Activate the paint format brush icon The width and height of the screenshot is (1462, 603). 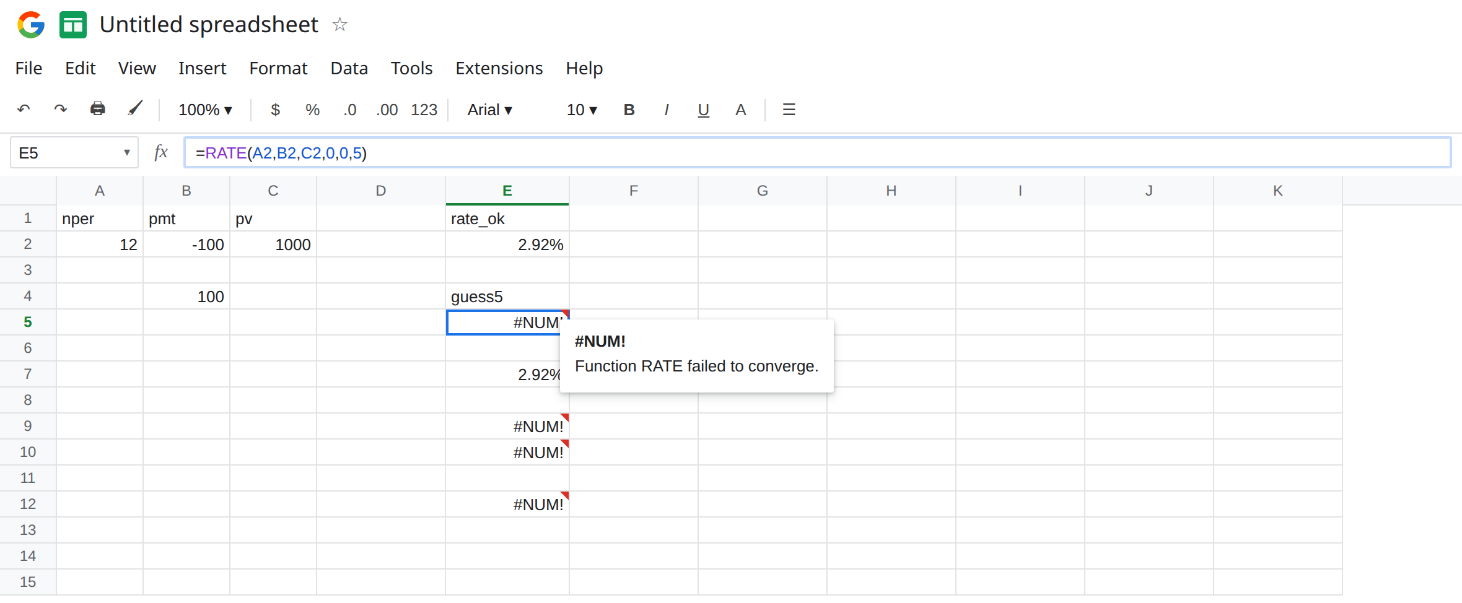coord(135,109)
